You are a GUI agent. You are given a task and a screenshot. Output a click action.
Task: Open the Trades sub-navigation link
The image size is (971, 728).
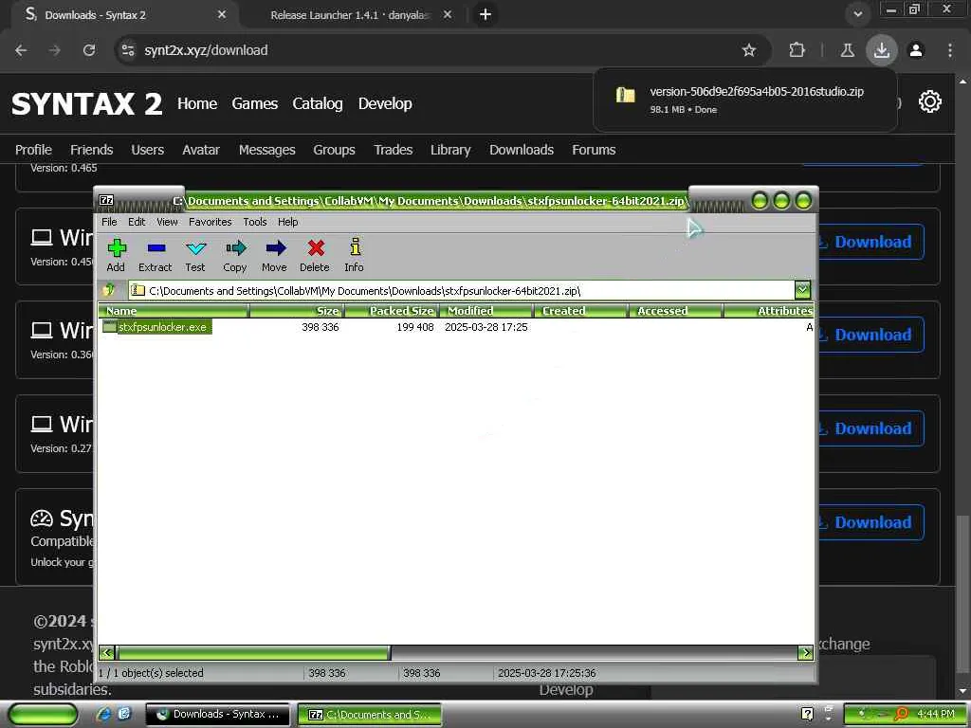(x=393, y=150)
